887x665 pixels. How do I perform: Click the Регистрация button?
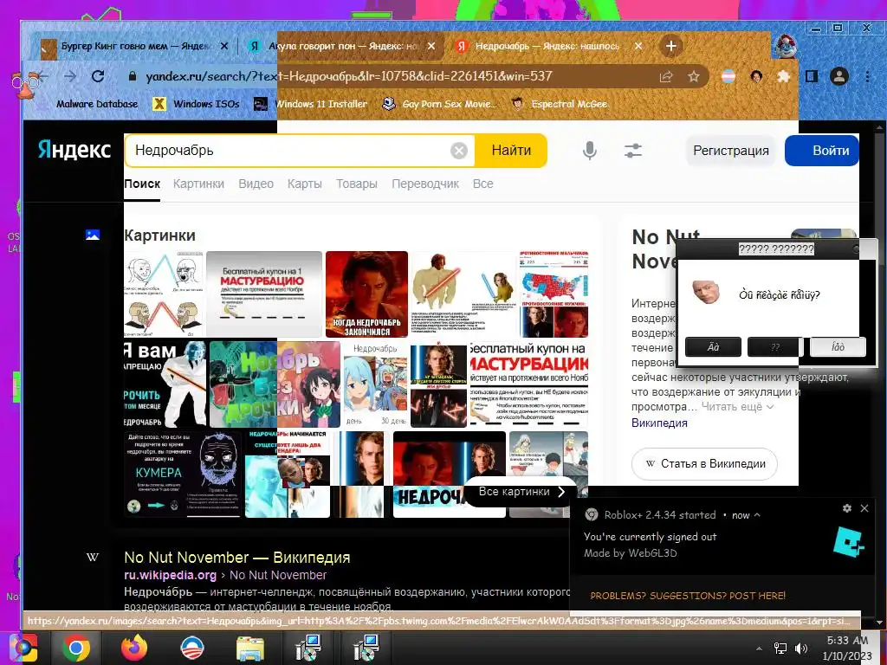[731, 151]
